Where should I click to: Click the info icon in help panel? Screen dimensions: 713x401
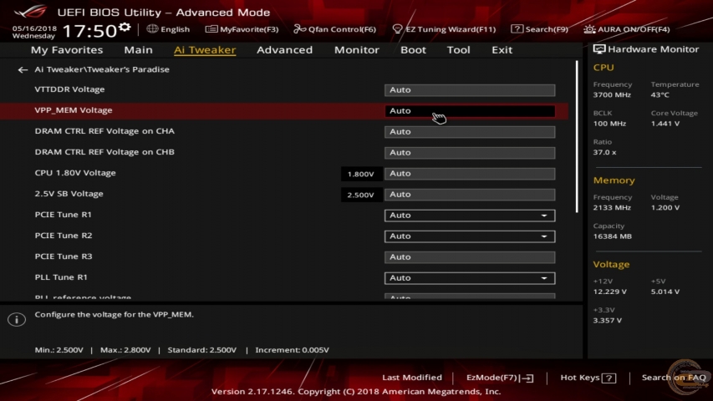pos(17,319)
